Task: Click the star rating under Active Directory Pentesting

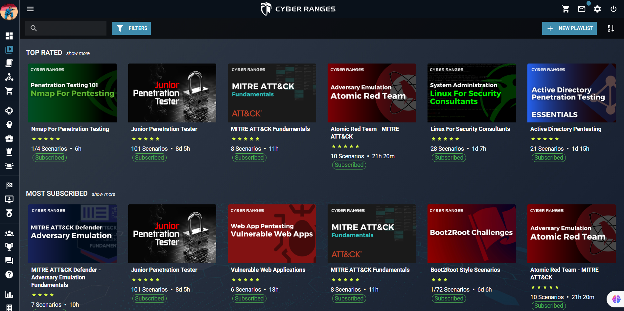Action: 545,139
